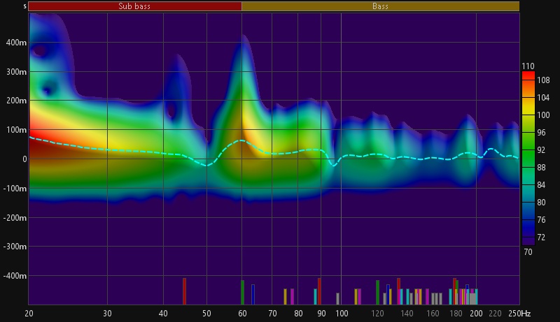Click the red 110 dB color scale swatch

pos(528,74)
